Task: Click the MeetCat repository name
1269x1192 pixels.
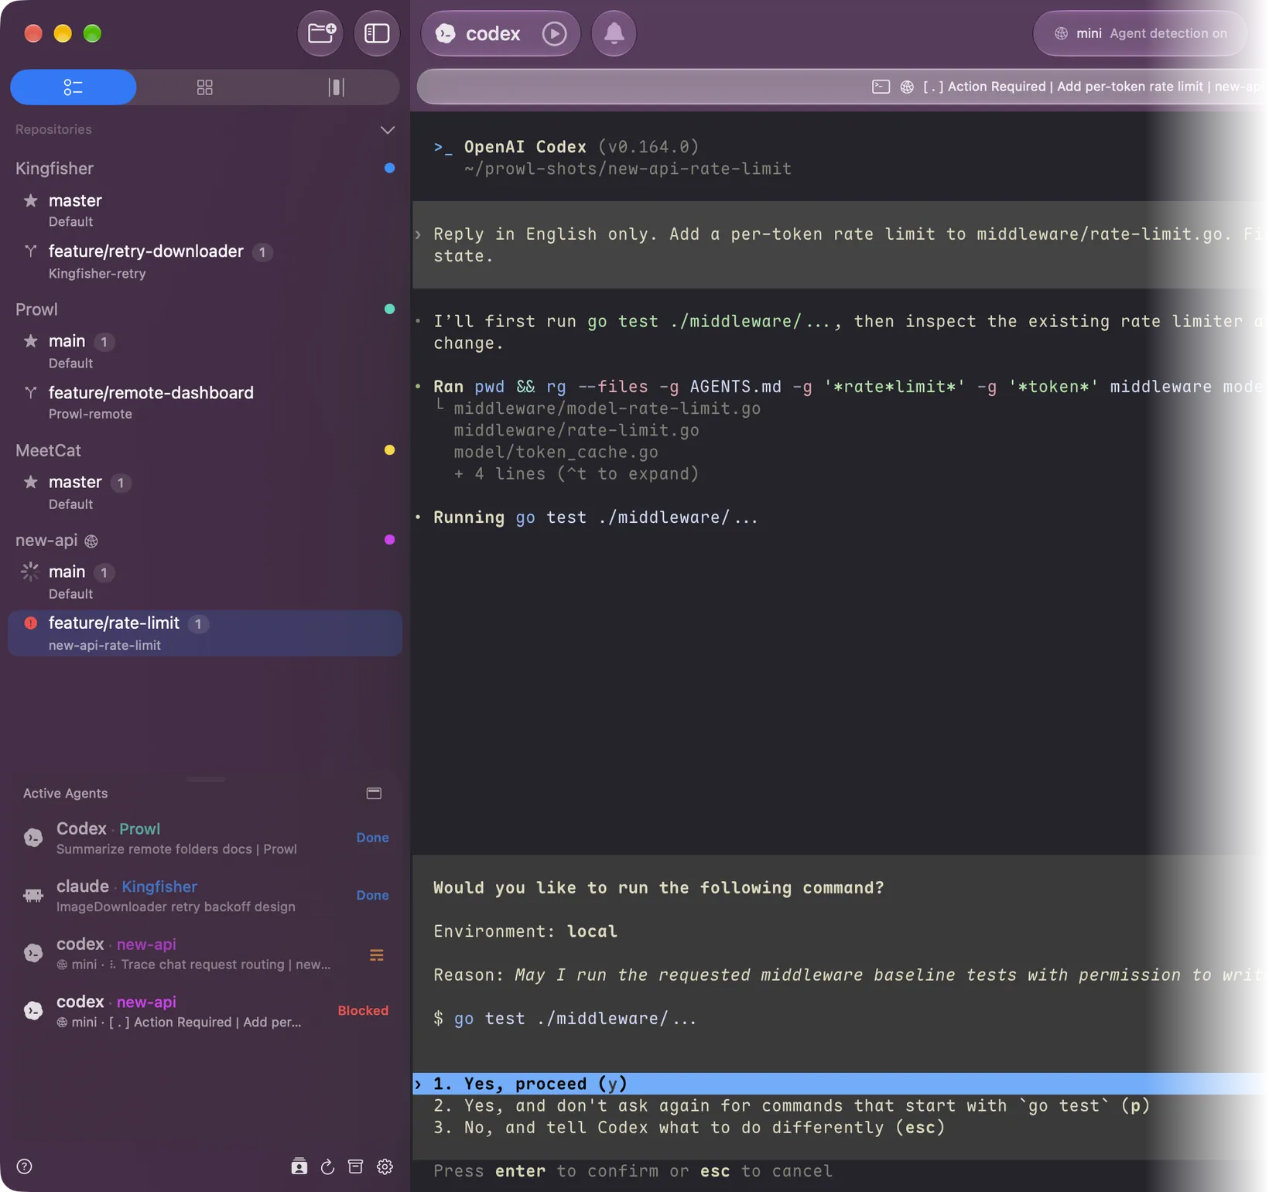Action: coord(48,450)
